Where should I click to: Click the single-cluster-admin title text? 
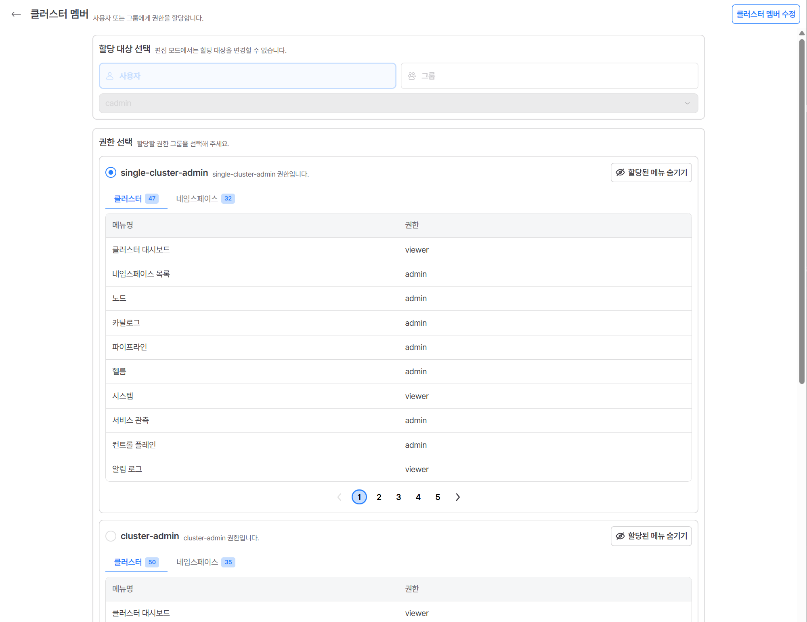click(164, 173)
